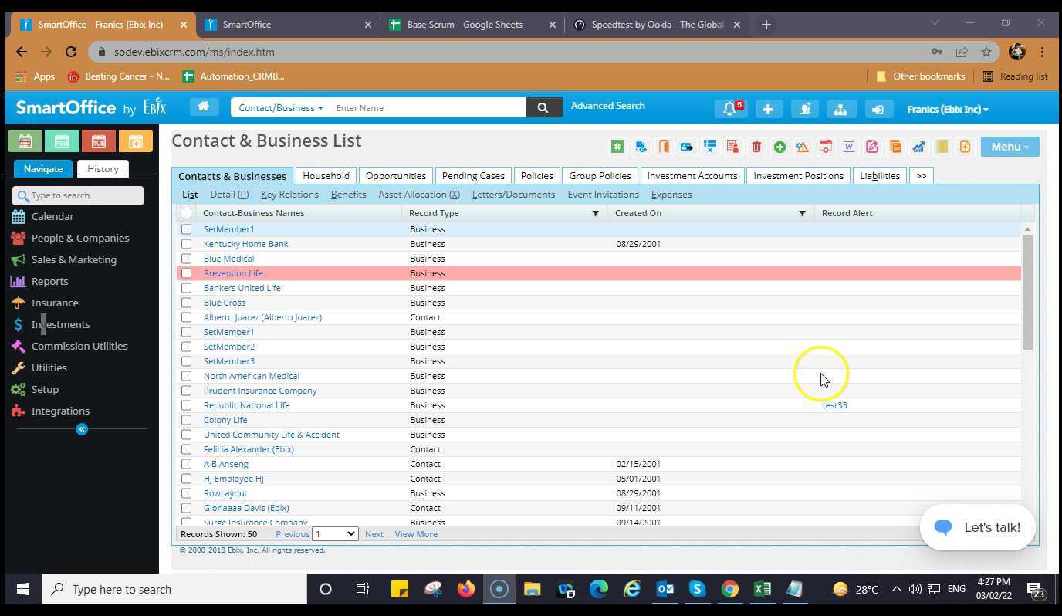Image resolution: width=1062 pixels, height=616 pixels.
Task: Expand the blue Menu dropdown button
Action: coord(1010,147)
